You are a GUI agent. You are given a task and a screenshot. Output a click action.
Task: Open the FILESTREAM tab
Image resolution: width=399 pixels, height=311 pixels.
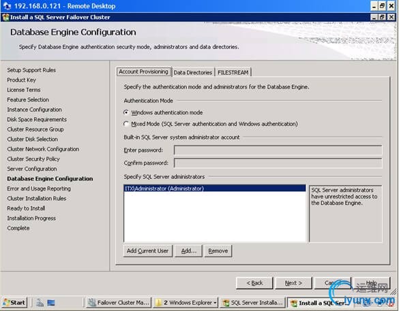233,72
